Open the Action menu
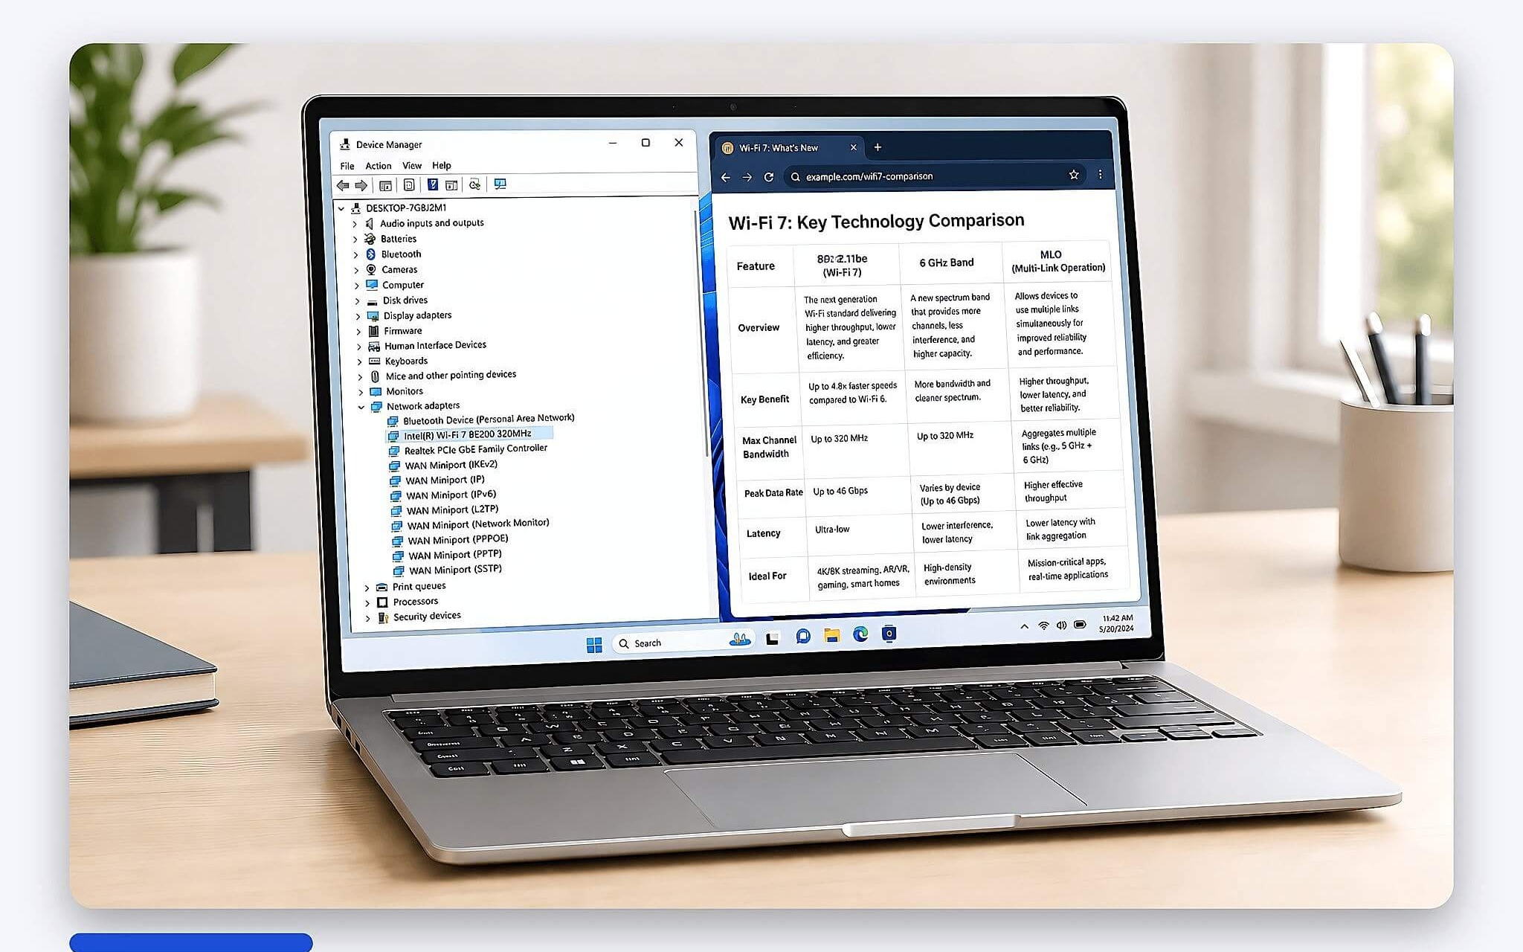This screenshot has width=1523, height=952. coord(379,166)
